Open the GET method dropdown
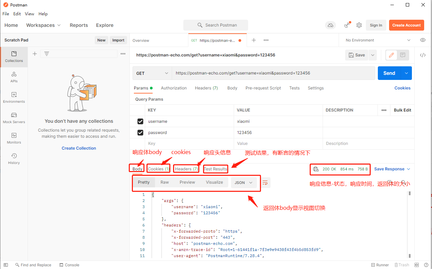 click(152, 73)
